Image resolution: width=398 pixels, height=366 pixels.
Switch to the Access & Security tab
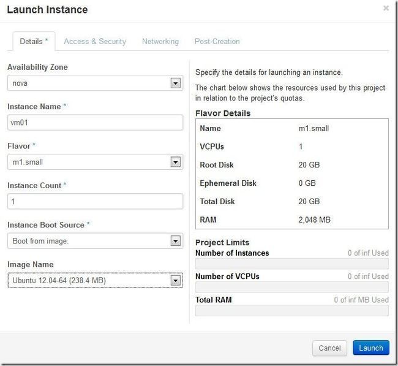(95, 42)
